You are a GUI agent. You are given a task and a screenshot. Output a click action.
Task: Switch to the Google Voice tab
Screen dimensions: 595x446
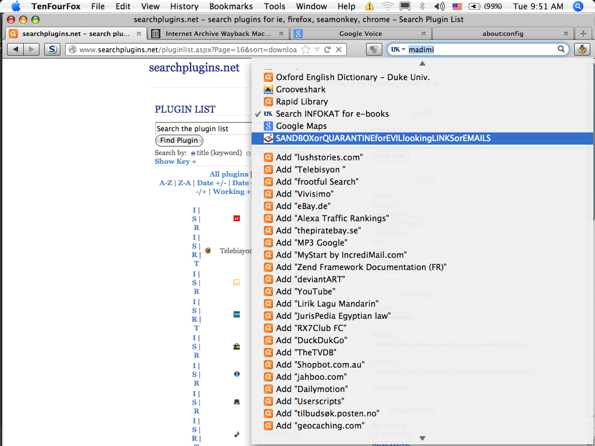click(360, 34)
